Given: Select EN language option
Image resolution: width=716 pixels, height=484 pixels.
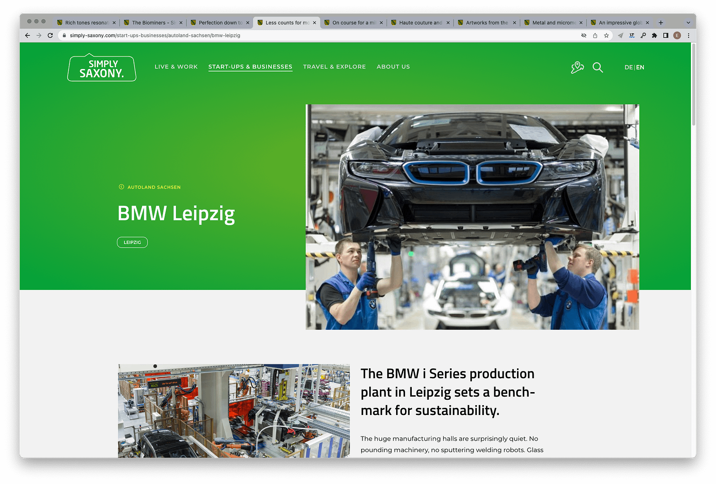Looking at the screenshot, I should pos(640,67).
